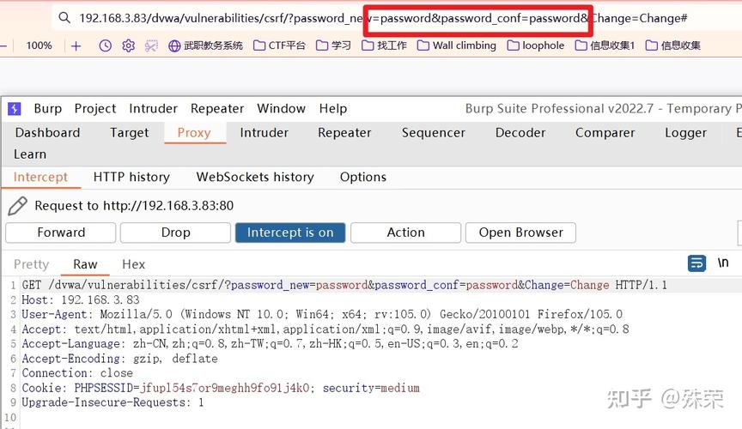Open the 找工作 bookmark folder
This screenshot has width=742, height=429.
coord(384,45)
